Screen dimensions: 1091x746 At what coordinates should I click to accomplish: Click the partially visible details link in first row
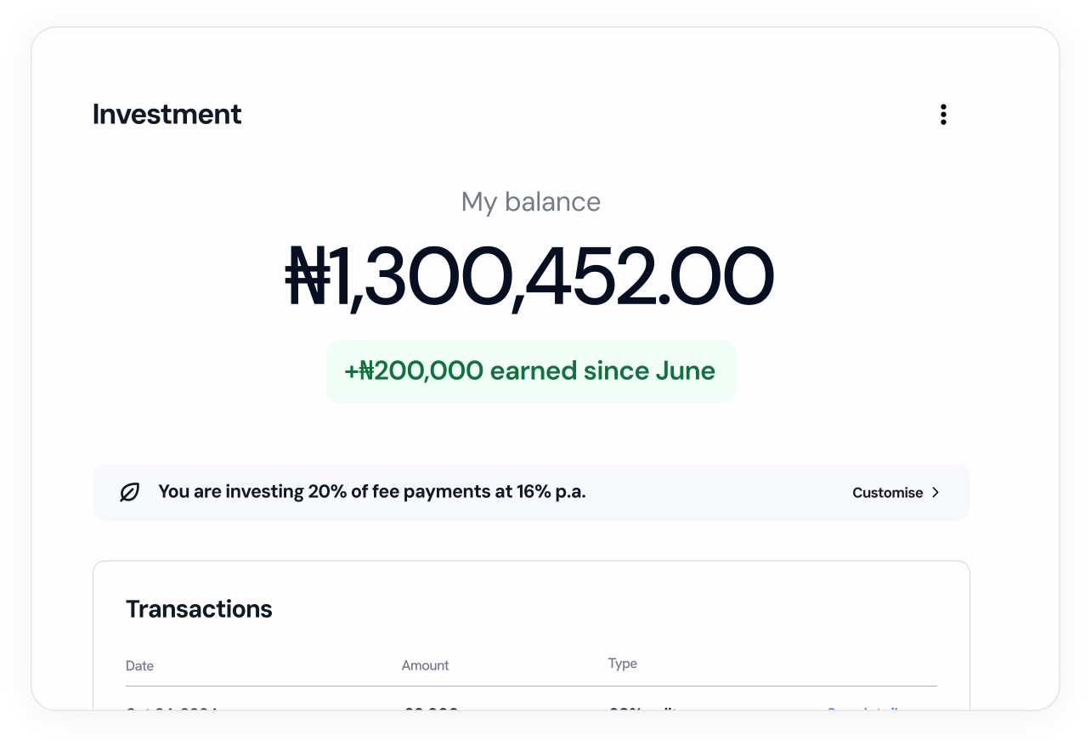862,709
